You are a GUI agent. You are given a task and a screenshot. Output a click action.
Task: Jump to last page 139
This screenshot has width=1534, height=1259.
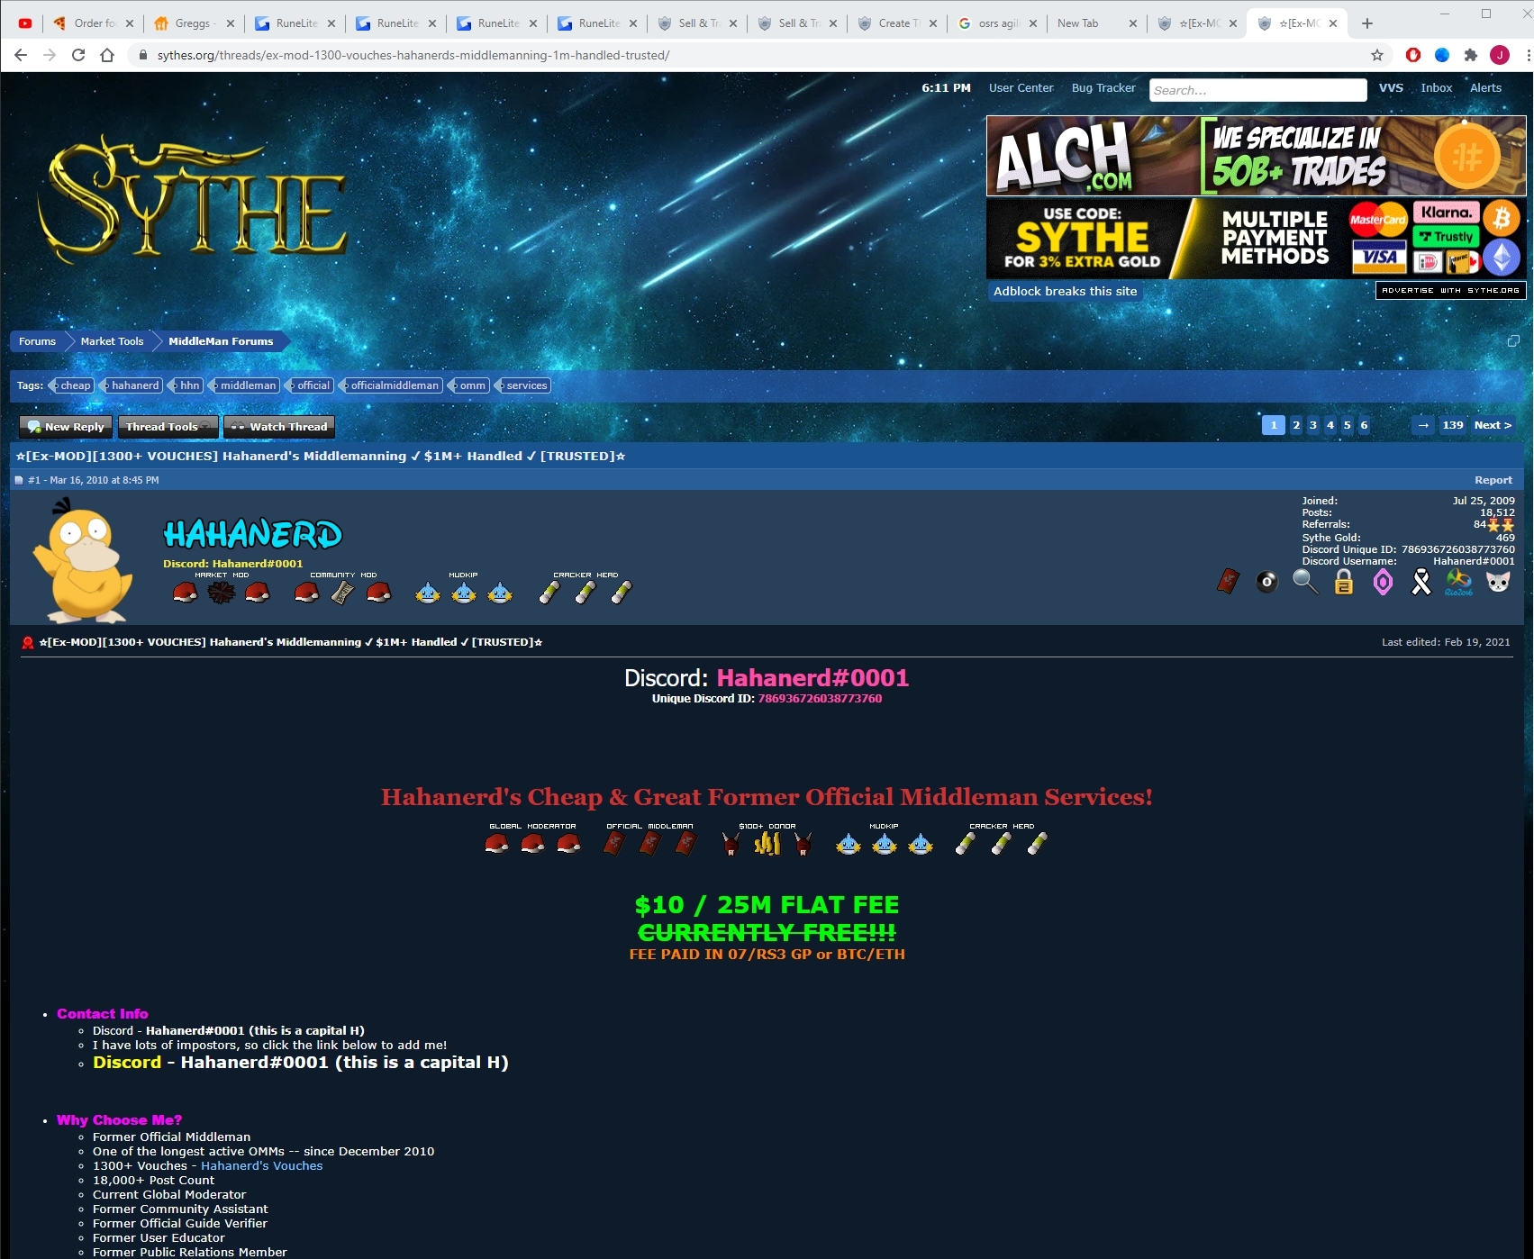tap(1453, 425)
